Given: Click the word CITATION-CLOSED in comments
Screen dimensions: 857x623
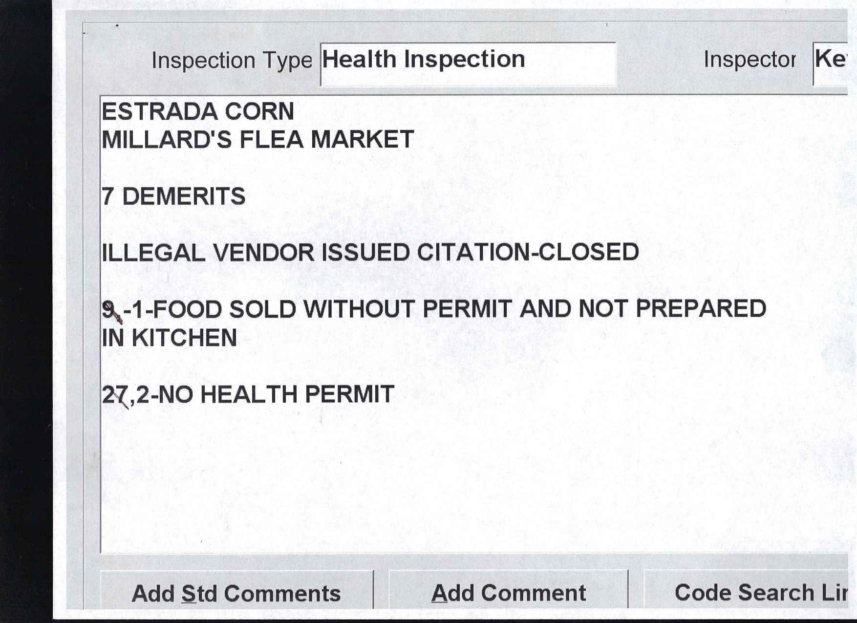Looking at the screenshot, I should [x=528, y=252].
